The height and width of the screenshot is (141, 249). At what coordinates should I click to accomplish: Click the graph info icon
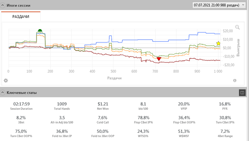click(235, 80)
